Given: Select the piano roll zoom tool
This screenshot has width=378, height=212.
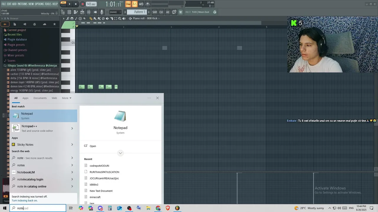Looking at the screenshot, I should coord(120,19).
